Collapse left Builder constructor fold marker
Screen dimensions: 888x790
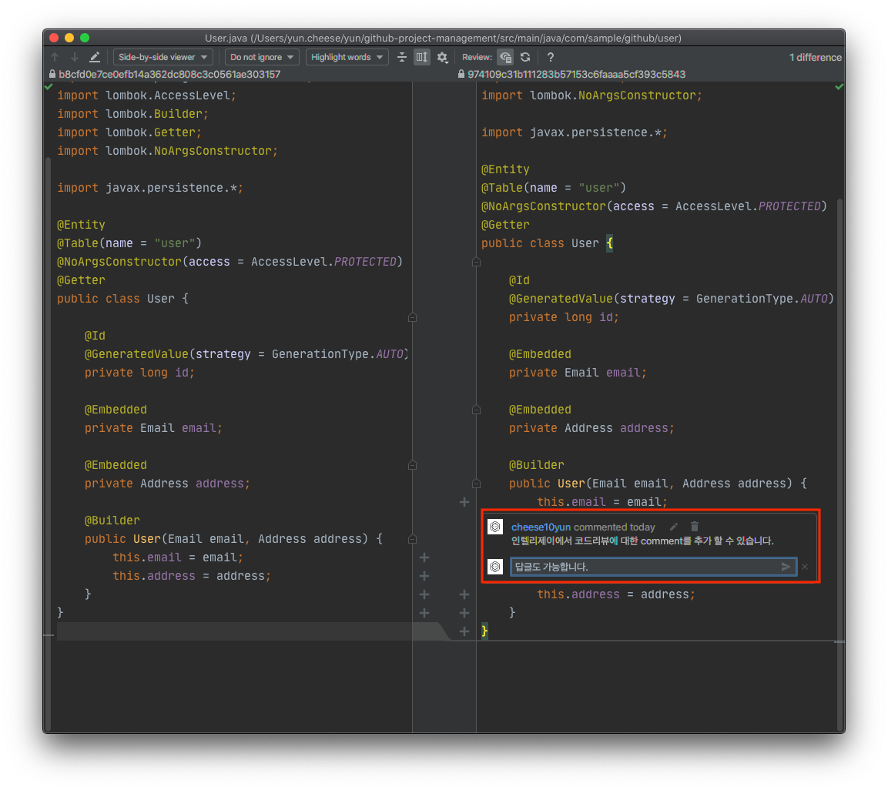point(412,539)
